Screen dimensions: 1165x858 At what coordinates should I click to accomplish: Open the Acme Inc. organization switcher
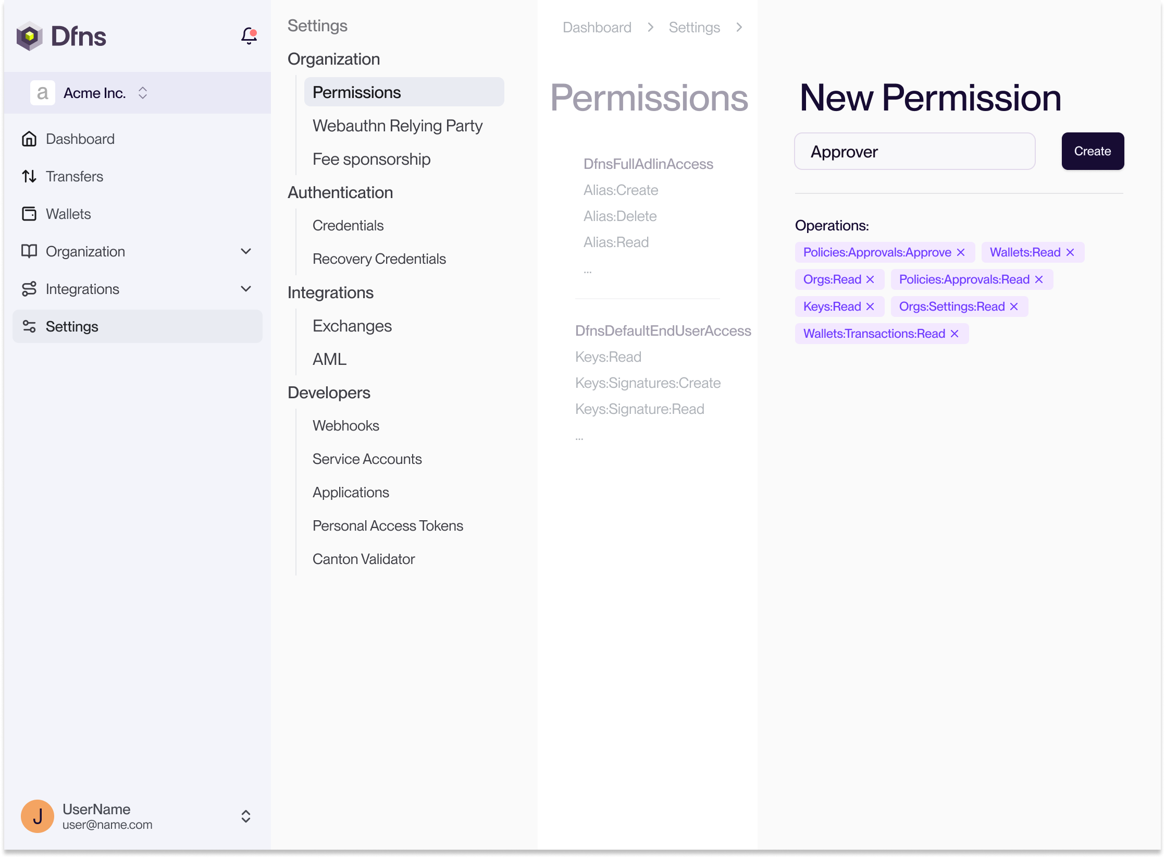pos(142,93)
